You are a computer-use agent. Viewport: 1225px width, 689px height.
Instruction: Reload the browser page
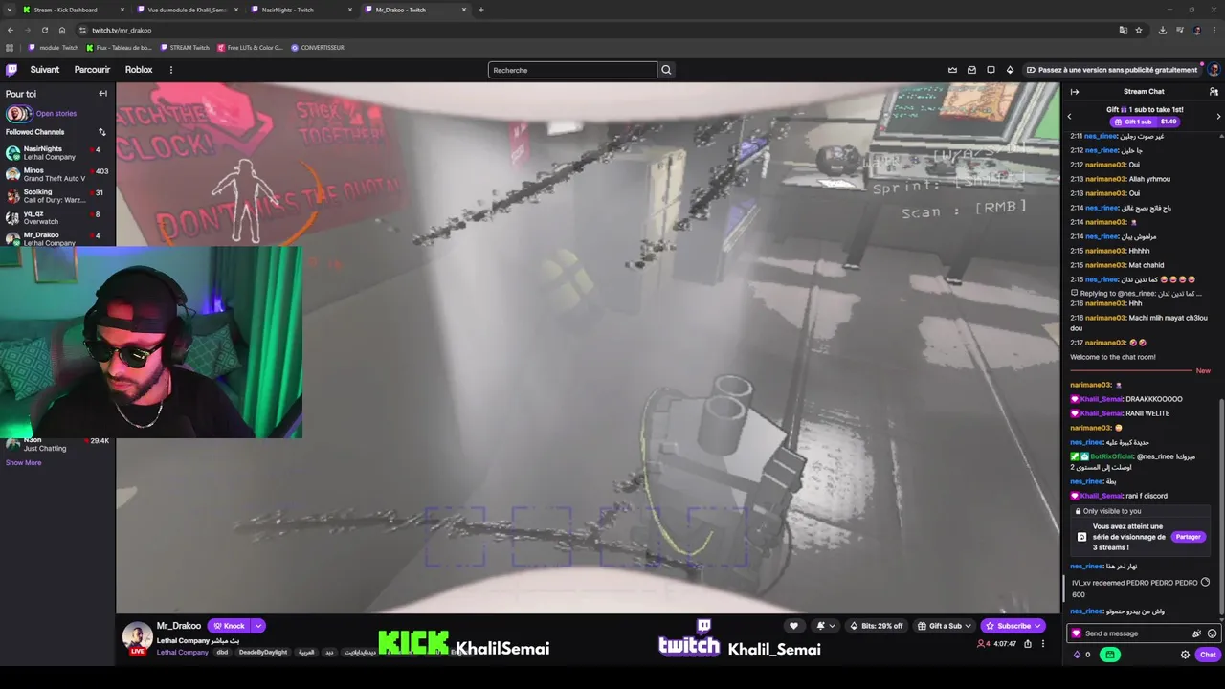tap(44, 30)
